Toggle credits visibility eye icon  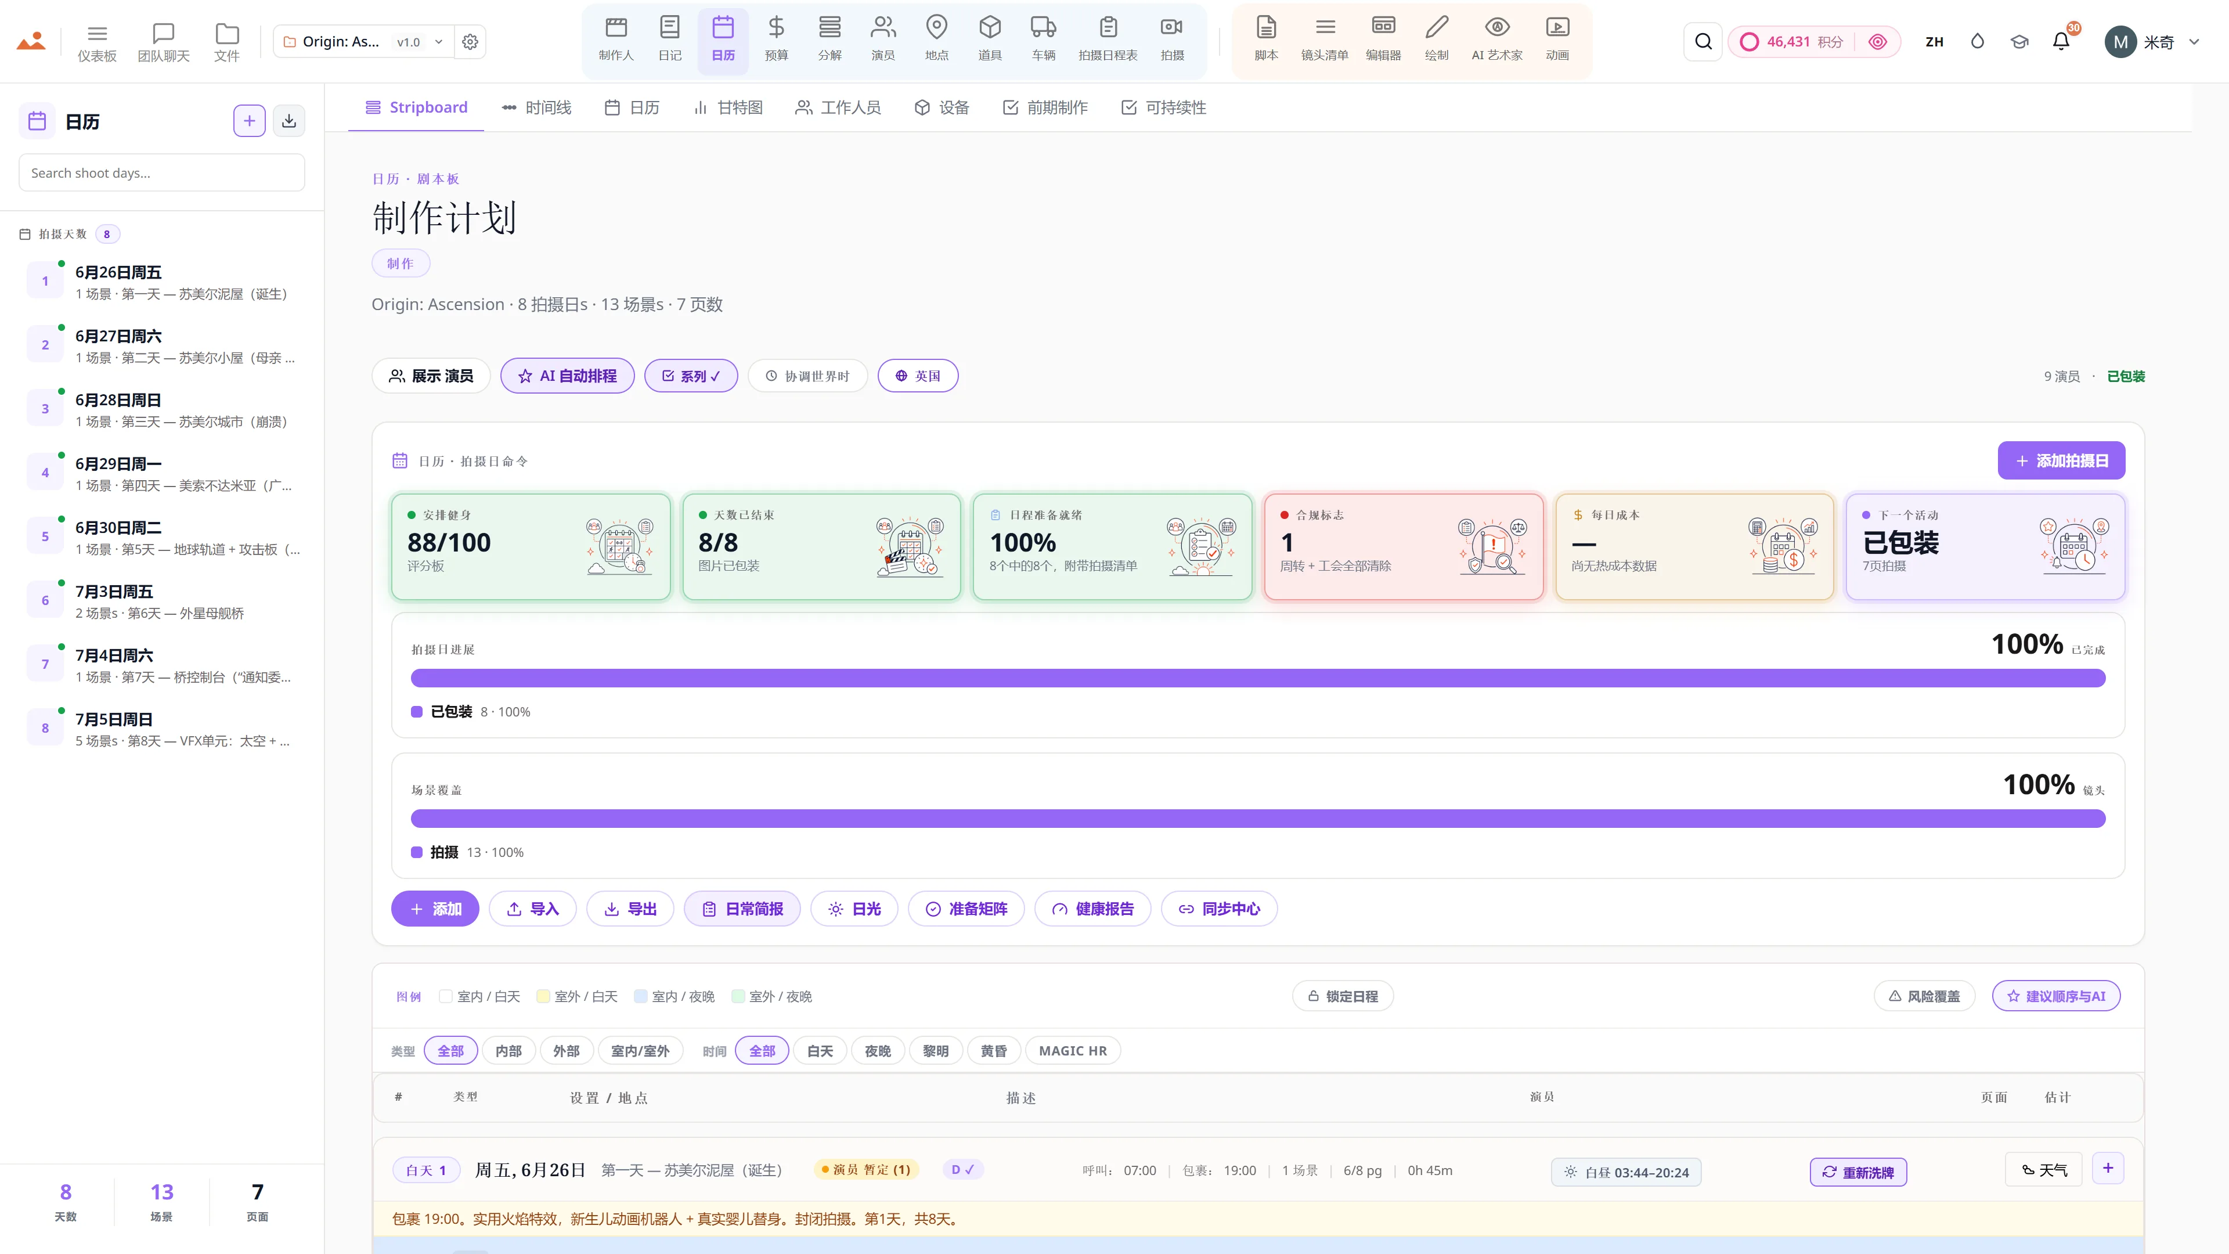pos(1877,42)
